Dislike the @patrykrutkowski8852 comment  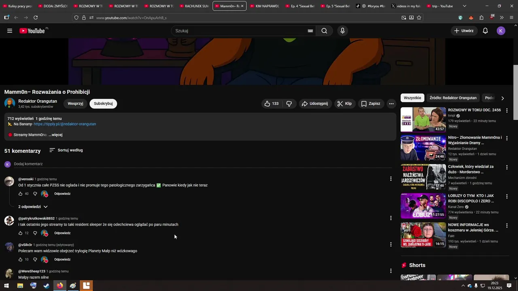pos(35,233)
